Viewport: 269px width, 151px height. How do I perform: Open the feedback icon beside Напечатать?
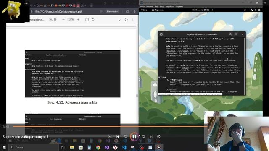(x=127, y=11)
